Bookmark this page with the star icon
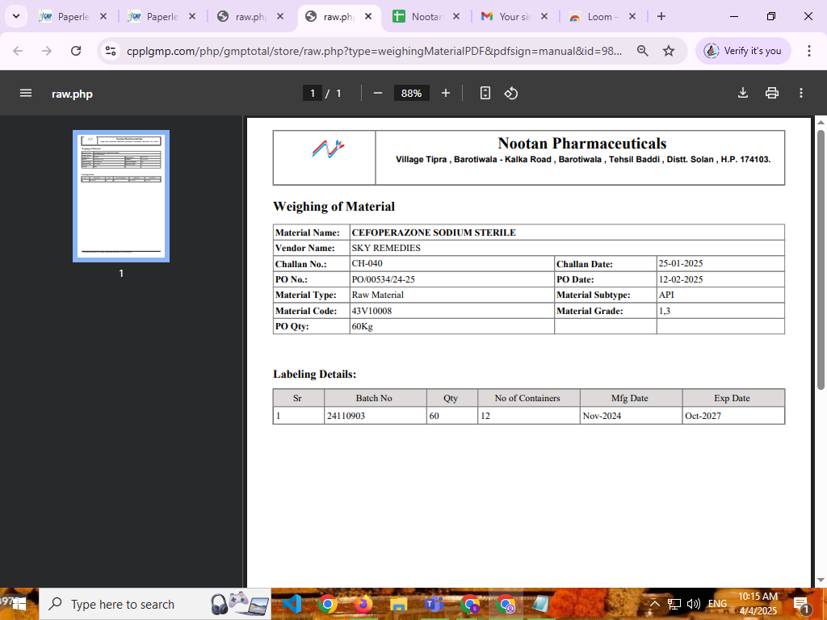Screen dimensions: 827x620 pos(669,51)
